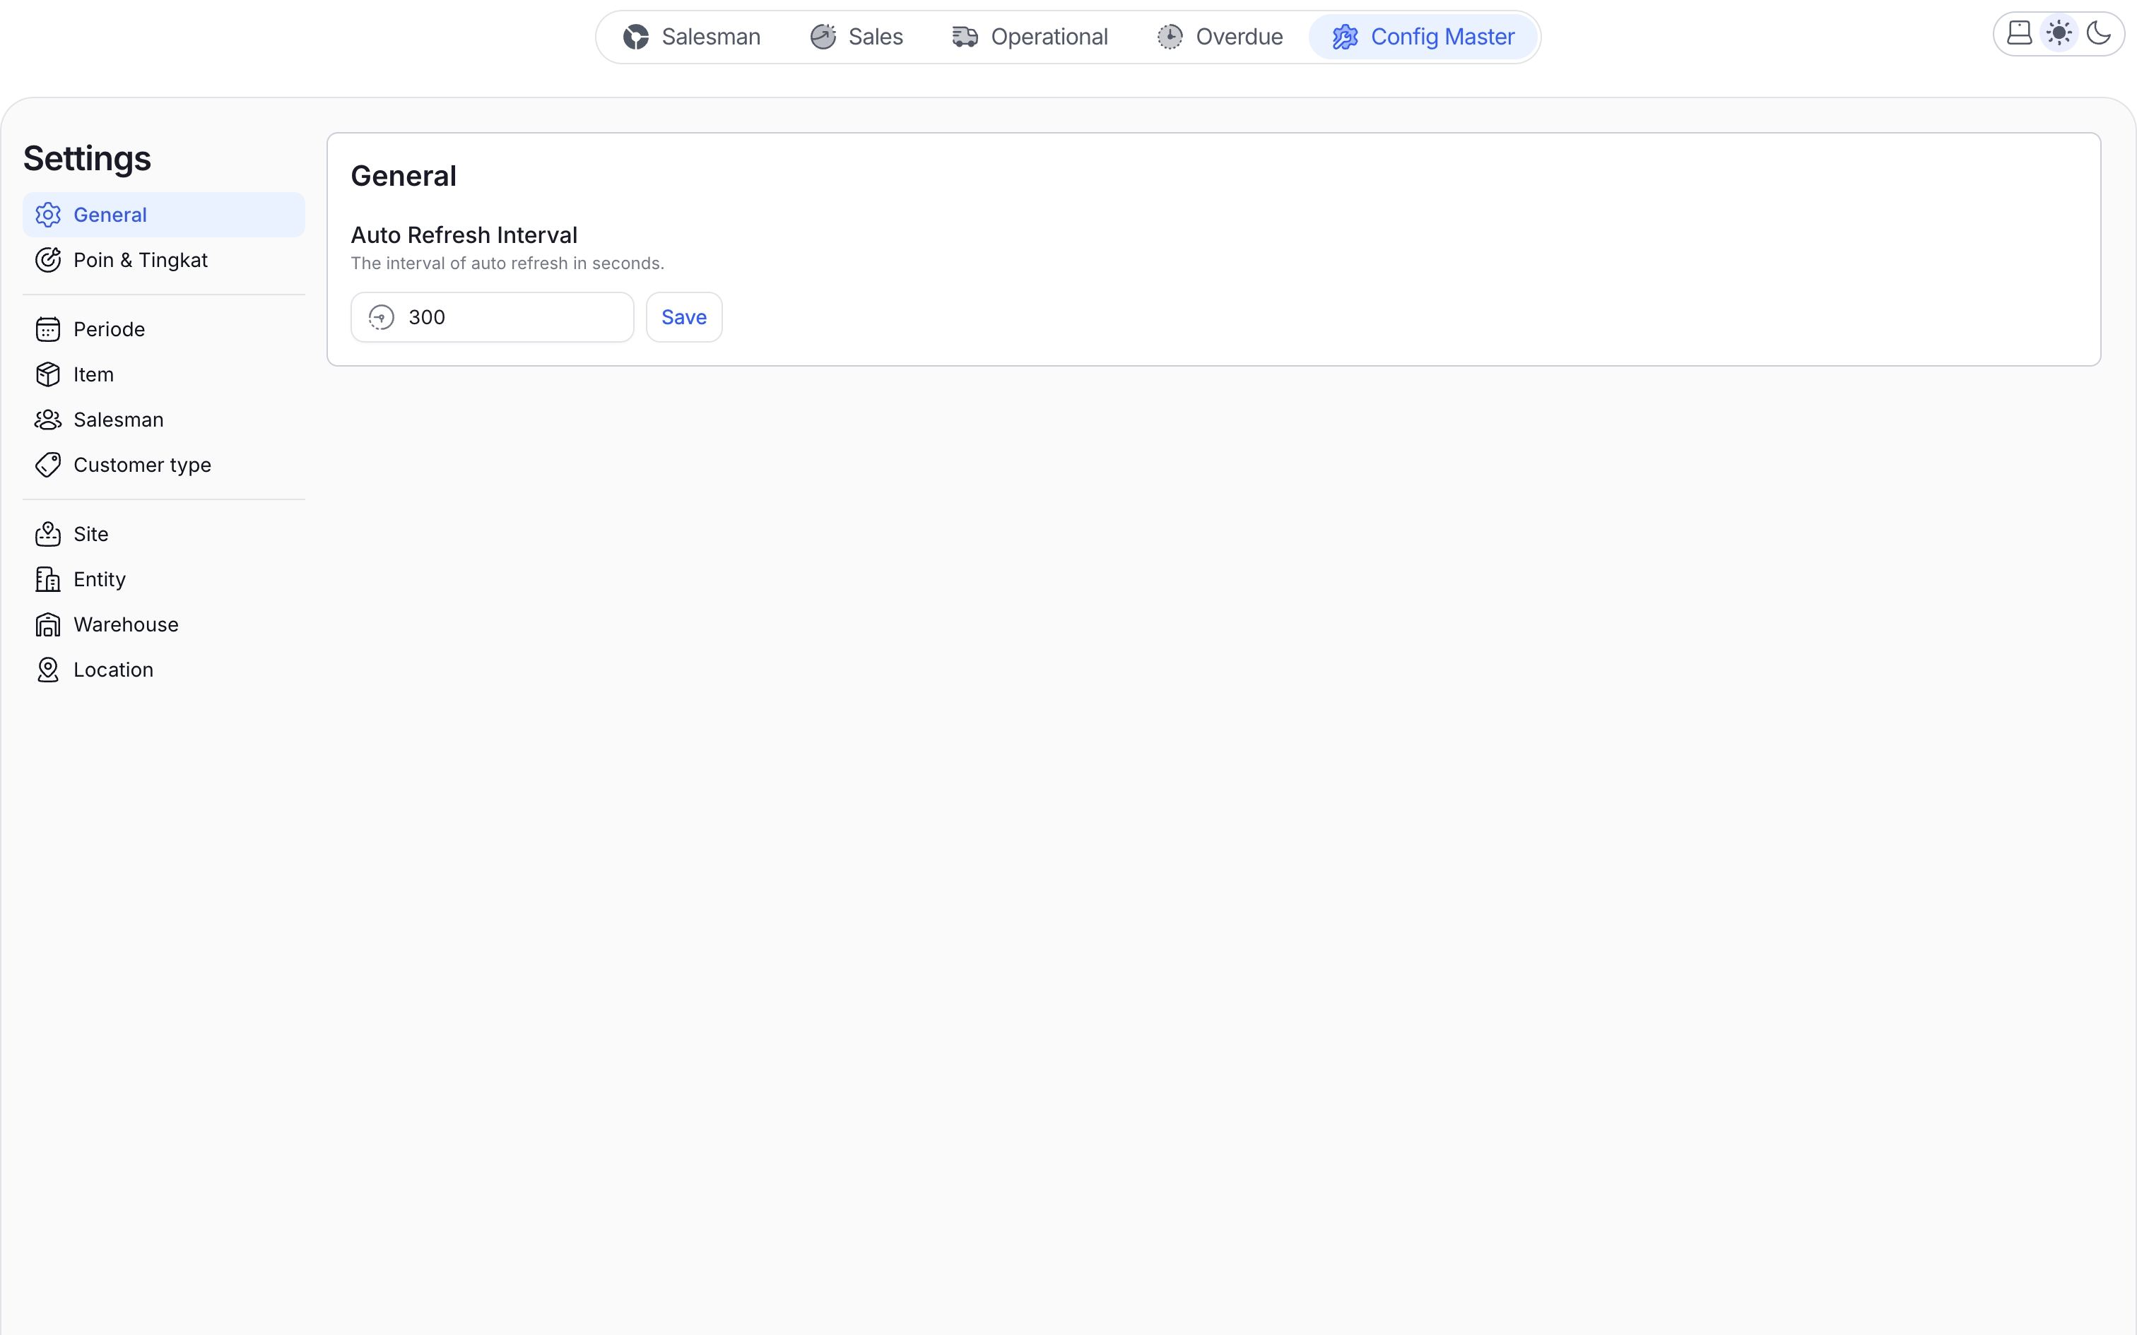Switch to the Sales tab
The height and width of the screenshot is (1335, 2137).
click(x=856, y=37)
